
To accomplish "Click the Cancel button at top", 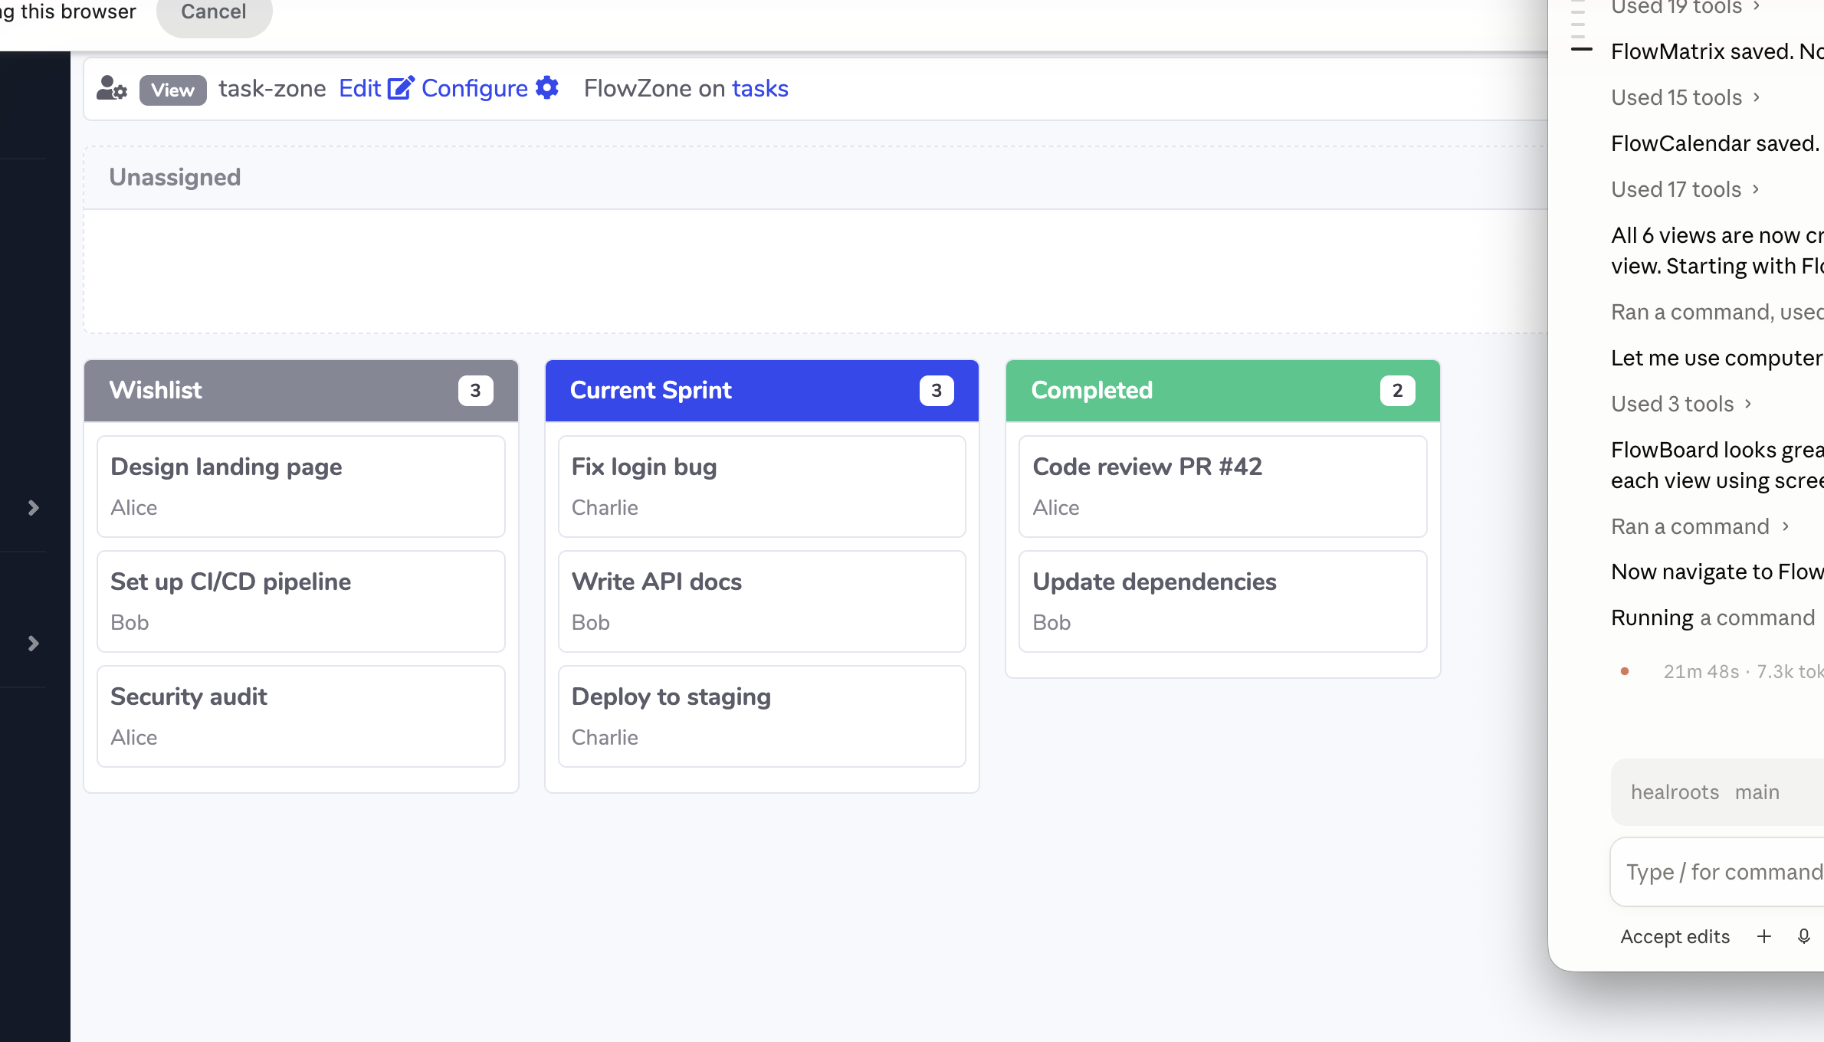I will [x=214, y=12].
